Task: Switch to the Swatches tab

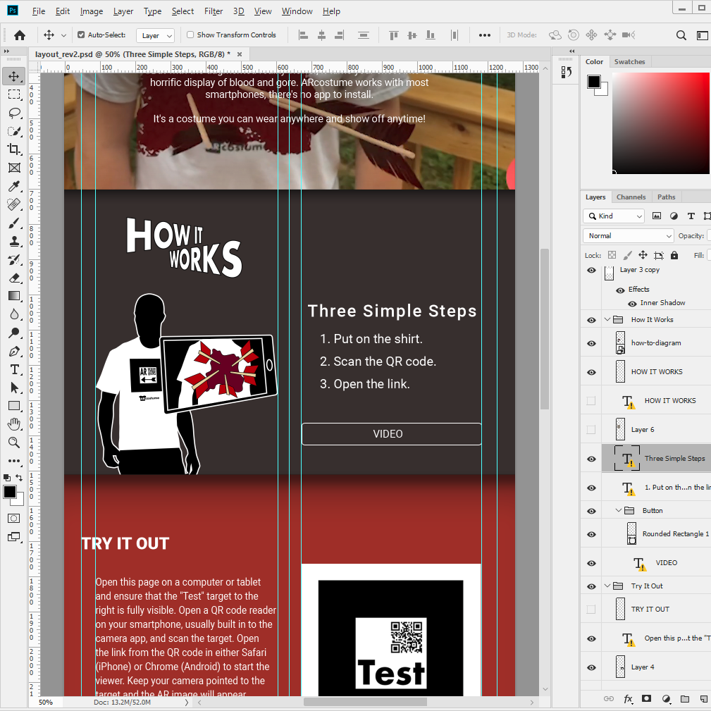Action: coord(629,62)
